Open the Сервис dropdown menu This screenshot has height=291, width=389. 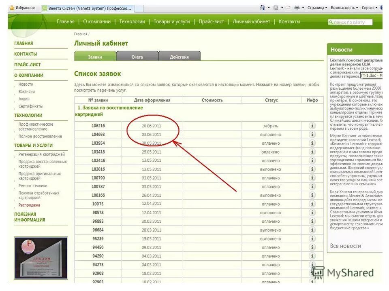click(x=370, y=8)
